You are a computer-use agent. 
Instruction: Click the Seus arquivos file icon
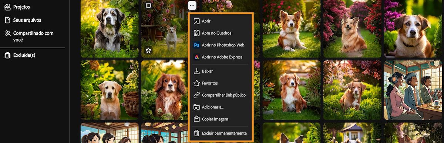coord(7,20)
